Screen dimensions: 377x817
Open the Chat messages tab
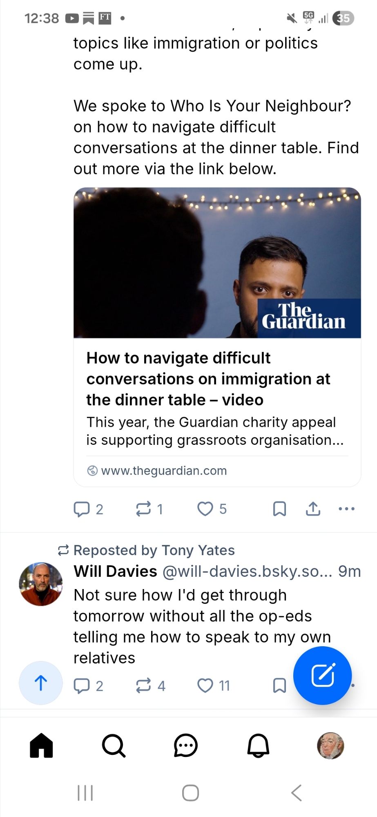(x=186, y=746)
